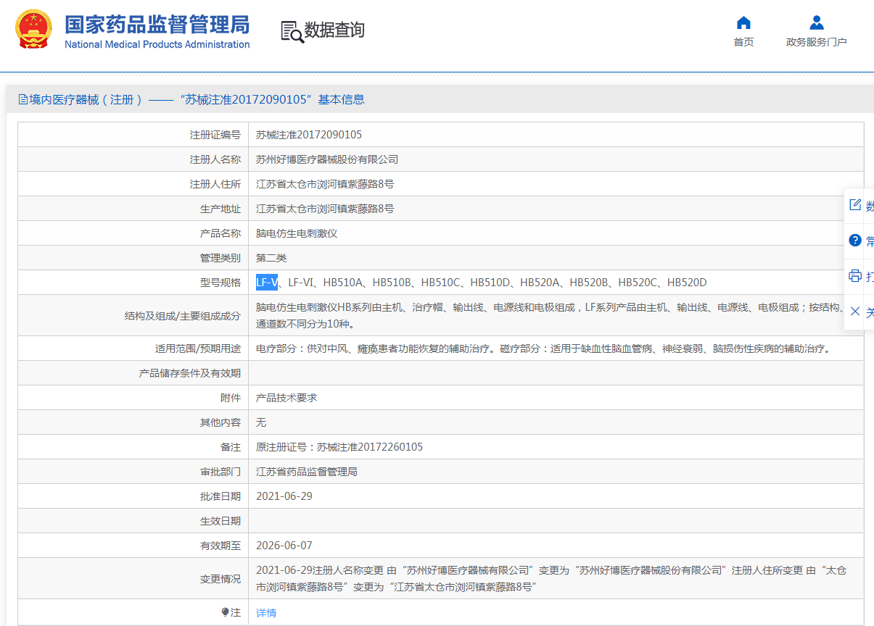This screenshot has width=874, height=626.
Task: Click the approval date 2021-06-29
Action: coord(284,496)
